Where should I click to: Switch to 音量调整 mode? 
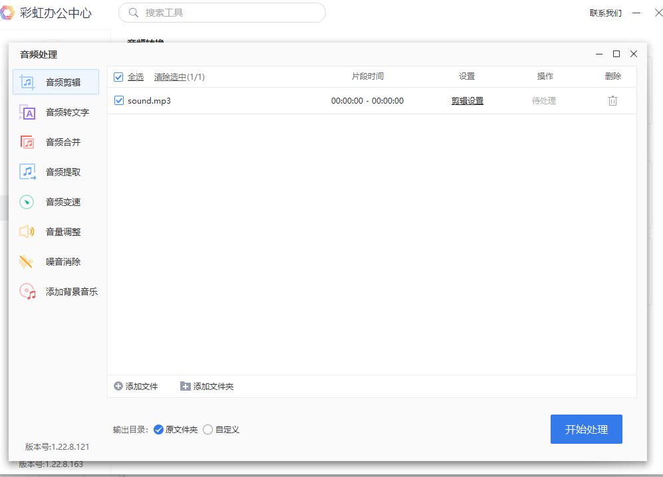click(x=63, y=231)
